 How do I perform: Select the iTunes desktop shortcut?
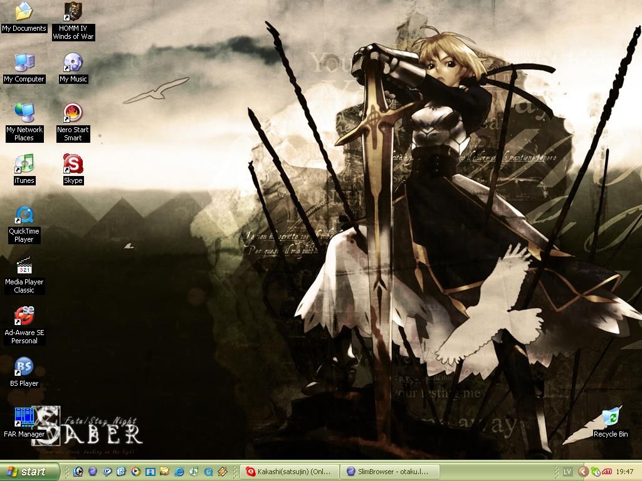24,169
